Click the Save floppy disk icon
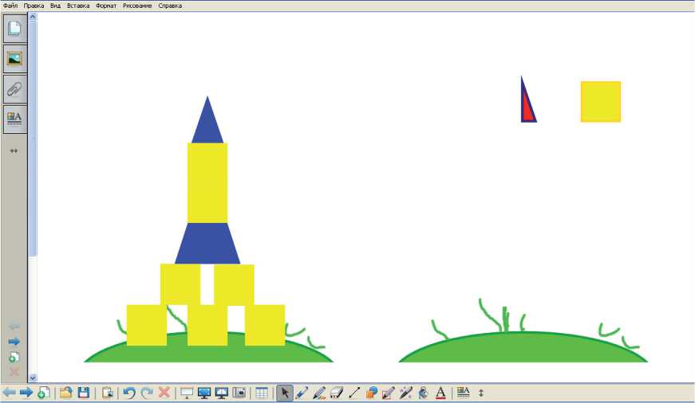Screen dimensions: 695x403 click(x=83, y=393)
